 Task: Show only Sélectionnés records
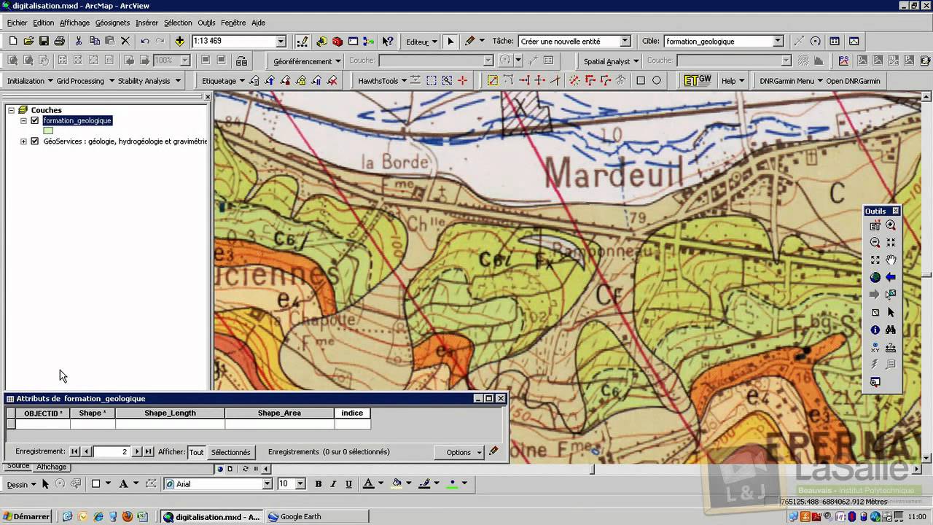click(230, 452)
